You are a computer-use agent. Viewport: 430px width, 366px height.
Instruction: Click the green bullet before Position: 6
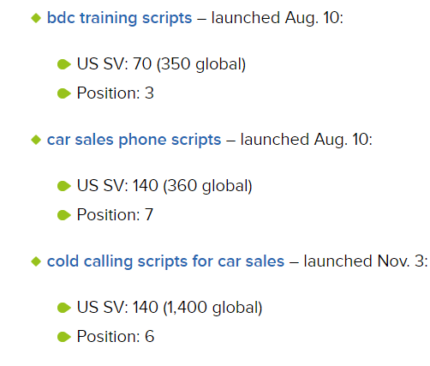(64, 337)
